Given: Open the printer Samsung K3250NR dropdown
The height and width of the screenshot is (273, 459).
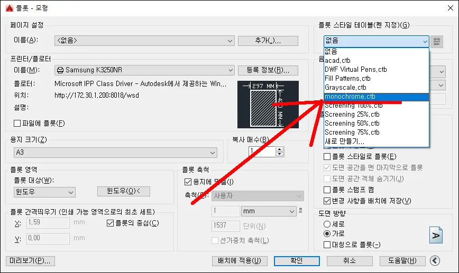Looking at the screenshot, I should (x=144, y=70).
